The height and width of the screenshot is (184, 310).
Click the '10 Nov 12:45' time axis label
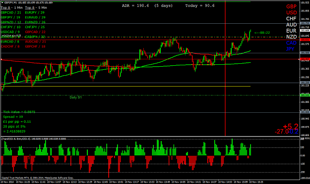point(101,182)
